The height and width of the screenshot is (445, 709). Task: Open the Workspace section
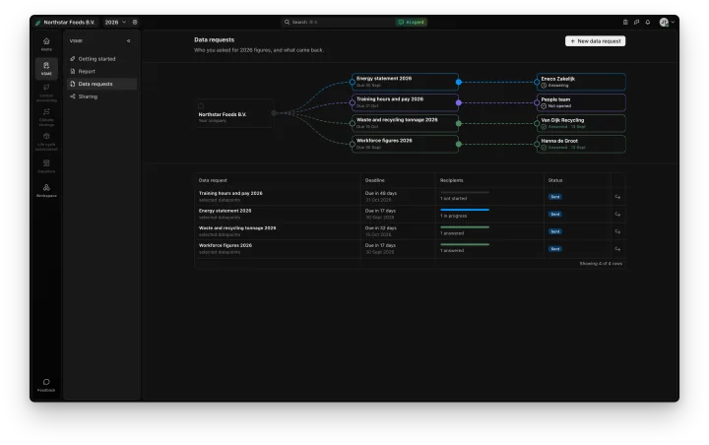tap(46, 190)
